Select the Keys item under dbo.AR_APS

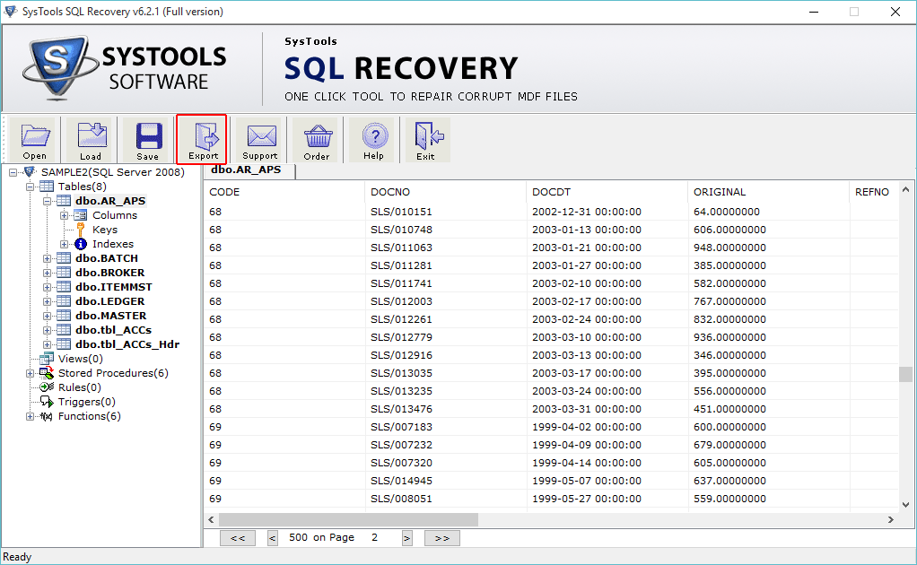[x=104, y=229]
